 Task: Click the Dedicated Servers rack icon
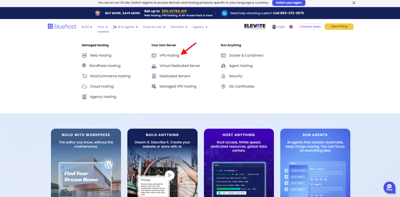pyautogui.click(x=154, y=76)
